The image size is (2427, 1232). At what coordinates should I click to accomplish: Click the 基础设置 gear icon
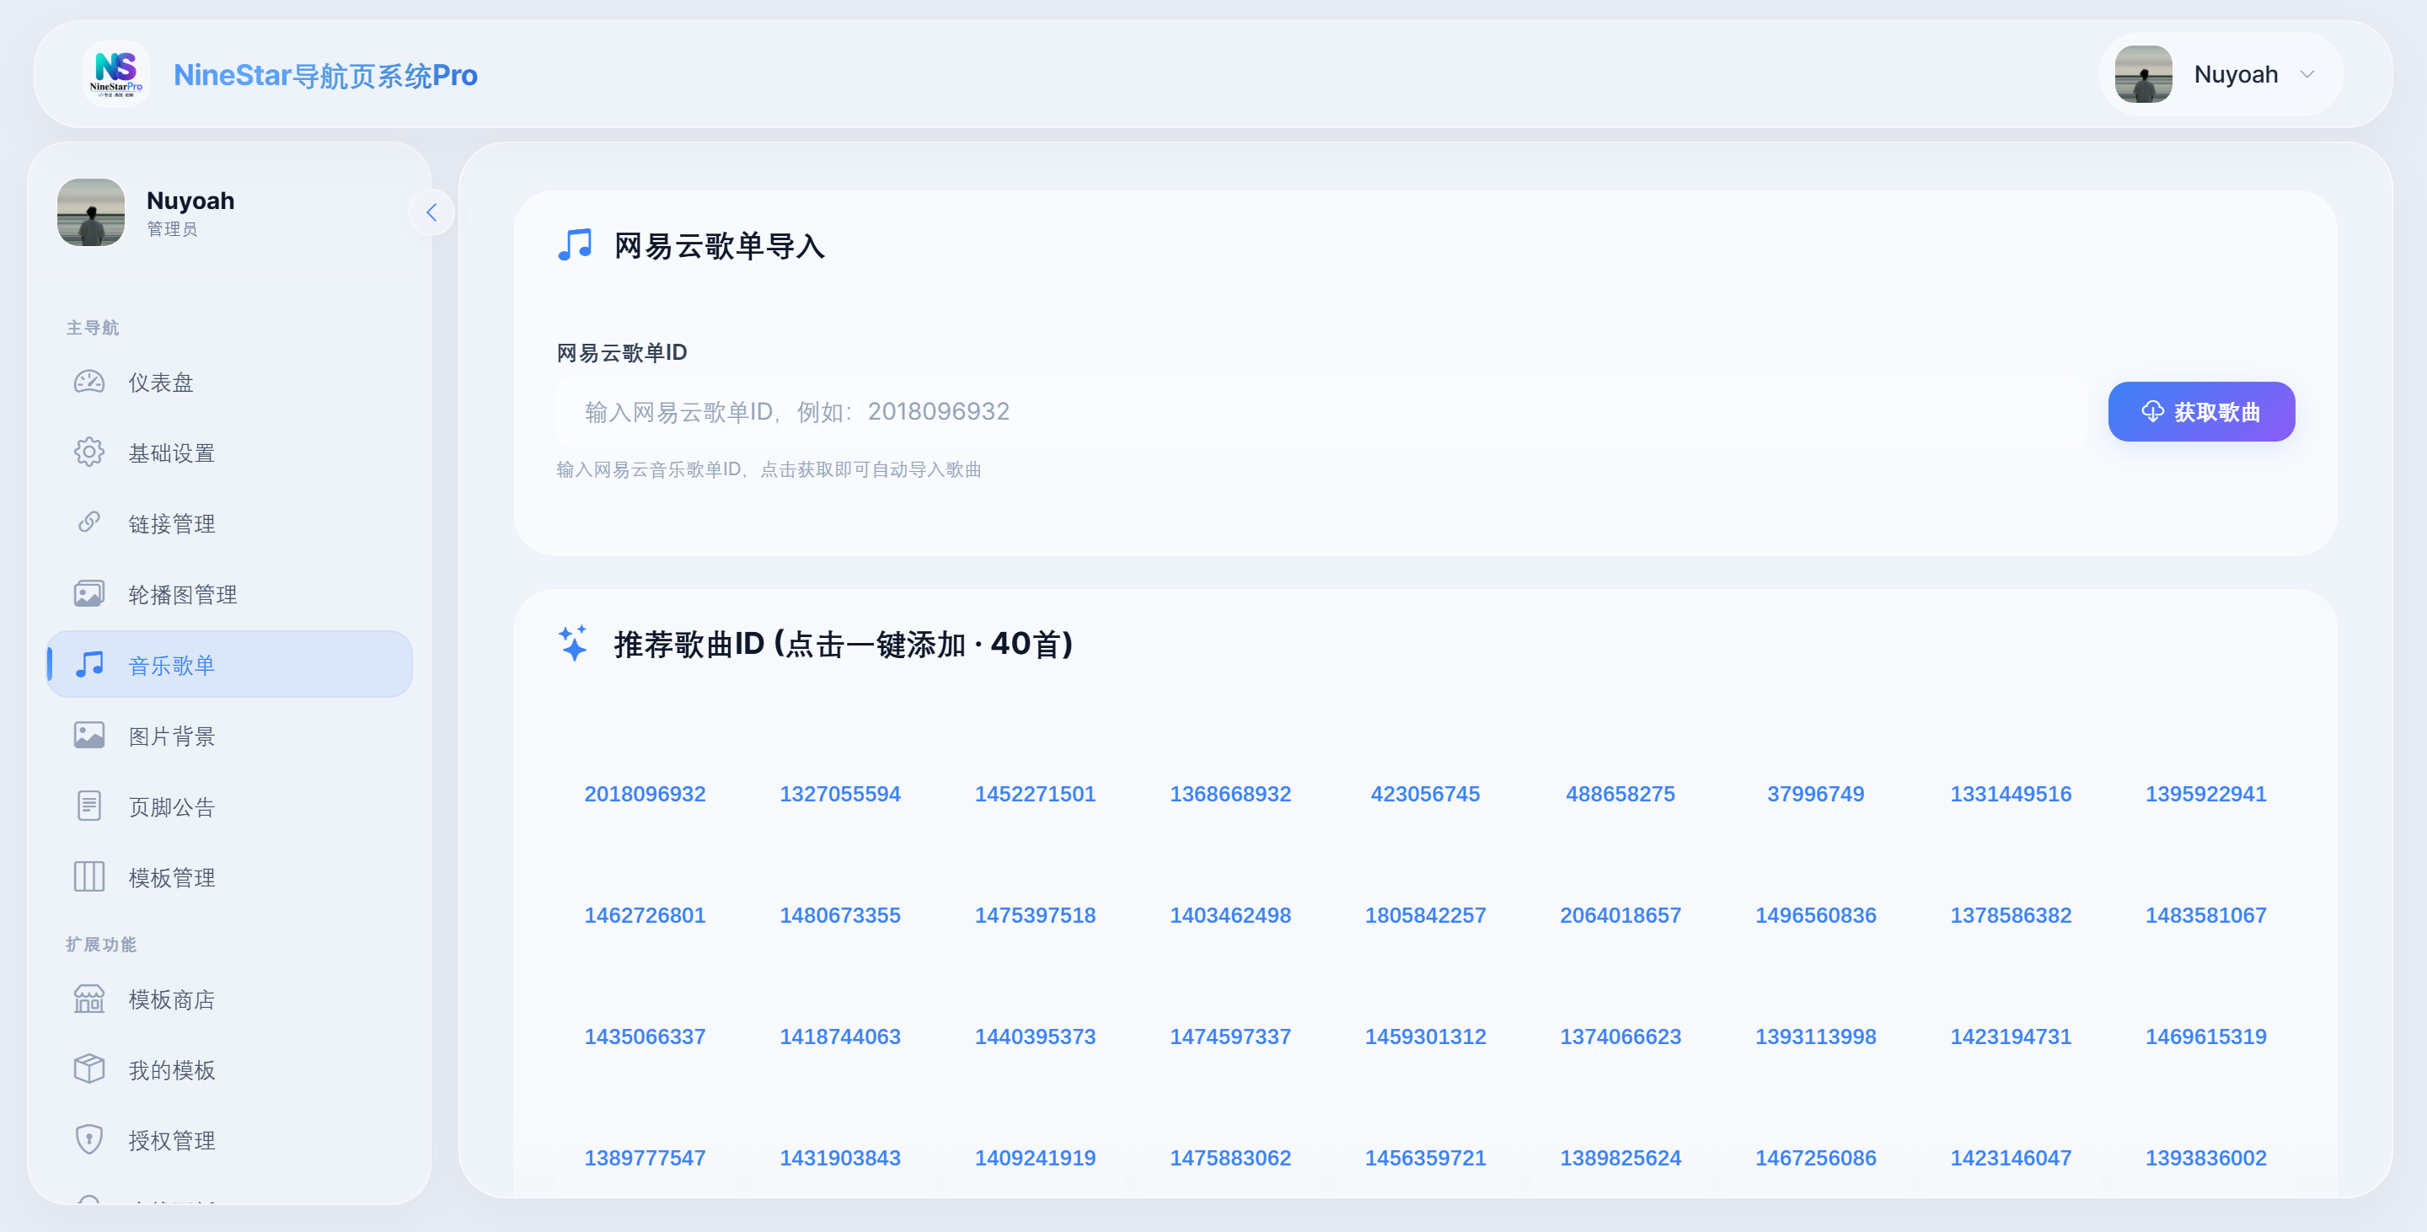(89, 453)
